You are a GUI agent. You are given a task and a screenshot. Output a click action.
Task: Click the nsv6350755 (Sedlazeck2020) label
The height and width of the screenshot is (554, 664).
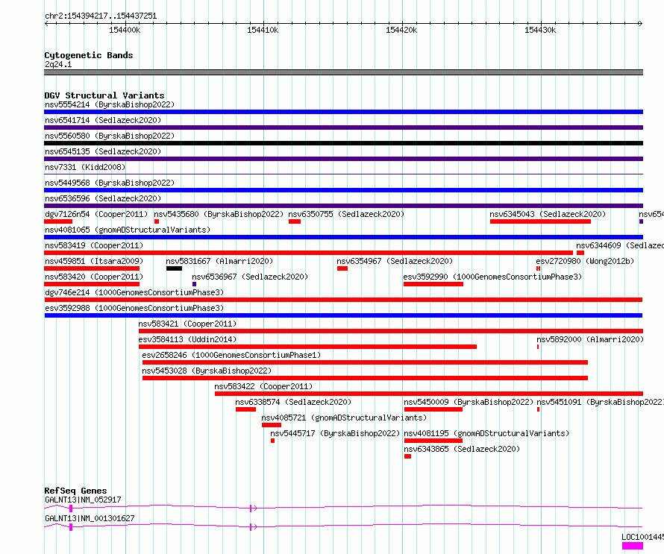point(346,214)
